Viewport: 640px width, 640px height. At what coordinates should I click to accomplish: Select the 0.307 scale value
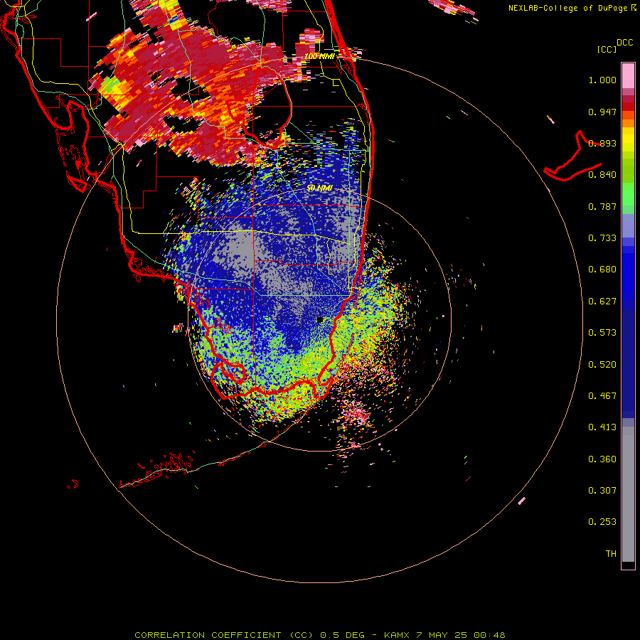(x=602, y=491)
